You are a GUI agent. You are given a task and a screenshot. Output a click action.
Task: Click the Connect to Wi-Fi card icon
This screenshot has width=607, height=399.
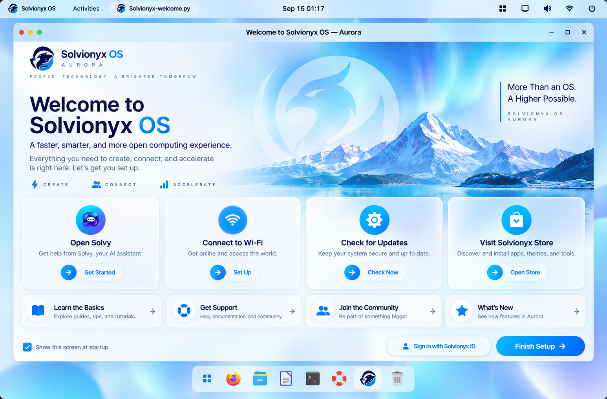(233, 220)
